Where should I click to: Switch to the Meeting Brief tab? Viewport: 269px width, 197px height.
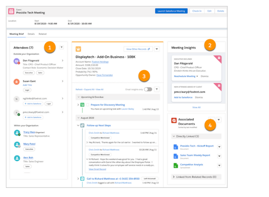click(17, 34)
